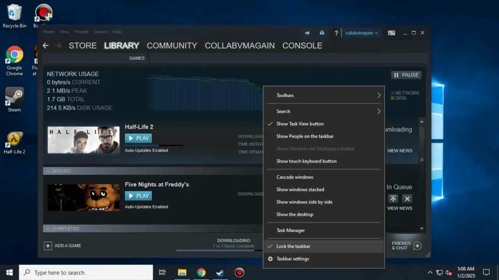View news for Five Nights at Freddy's
Viewport: 499px width, 280px height.
click(x=400, y=208)
